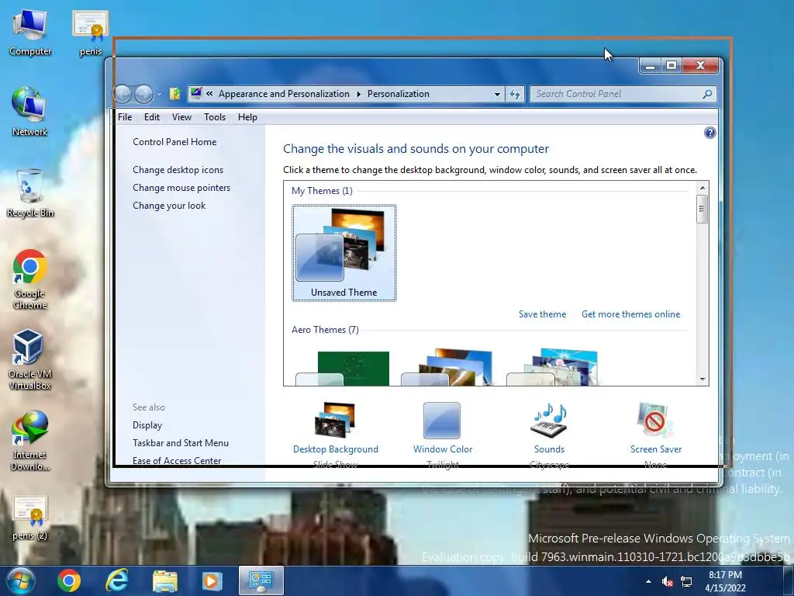Click the Screen Saver text link
The image size is (794, 596).
point(656,449)
